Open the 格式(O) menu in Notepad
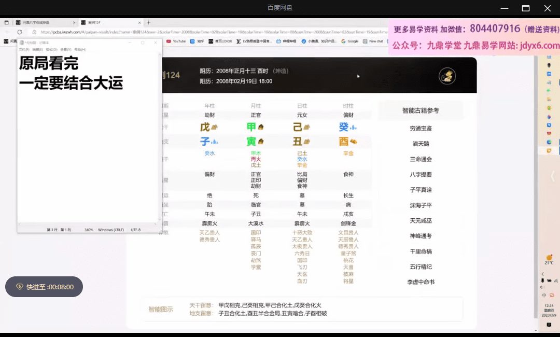Viewport: 560px width, 337px height. 52,50
